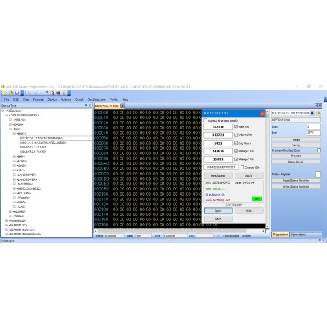Uncheck the Internal Km checkbox
The width and height of the screenshot is (327, 327).
(x=236, y=135)
